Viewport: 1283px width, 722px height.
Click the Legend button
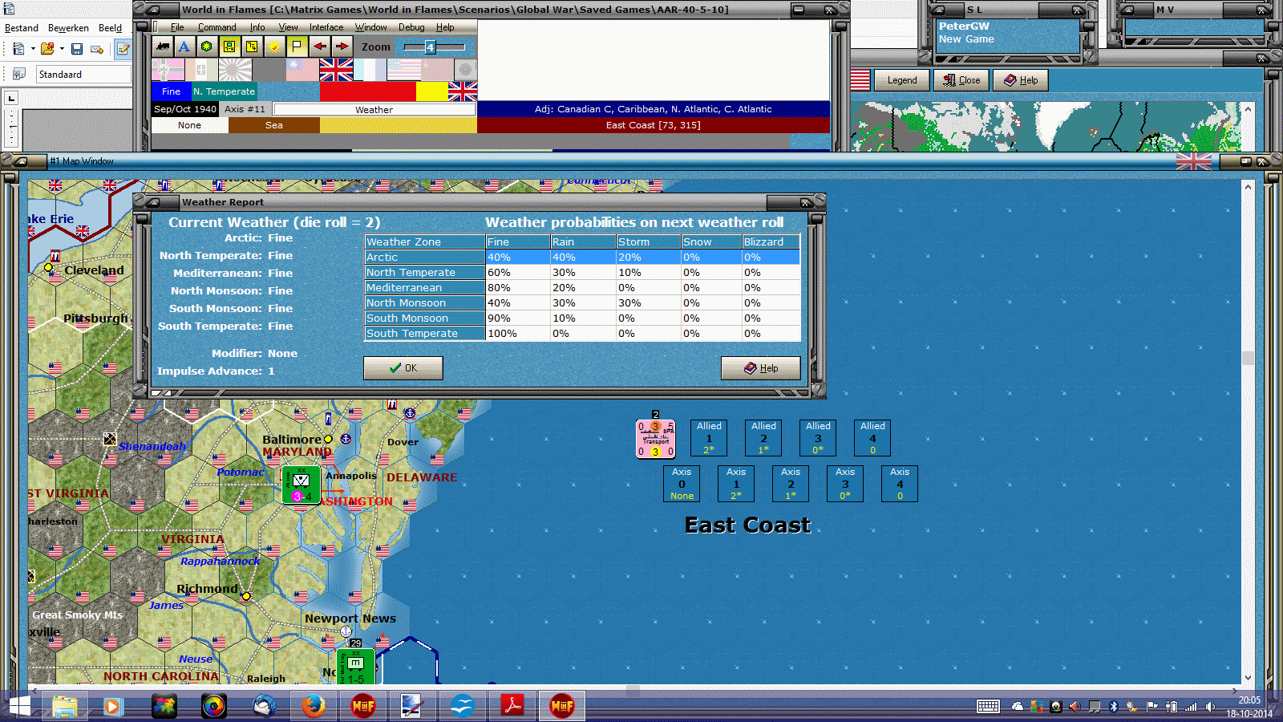point(902,80)
